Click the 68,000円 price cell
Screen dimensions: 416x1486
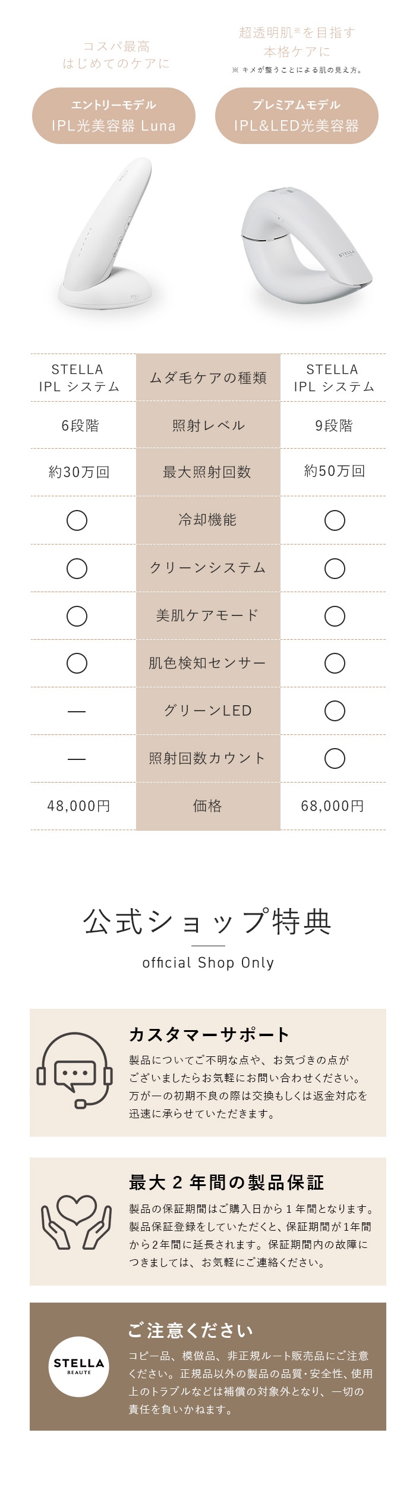point(333,806)
